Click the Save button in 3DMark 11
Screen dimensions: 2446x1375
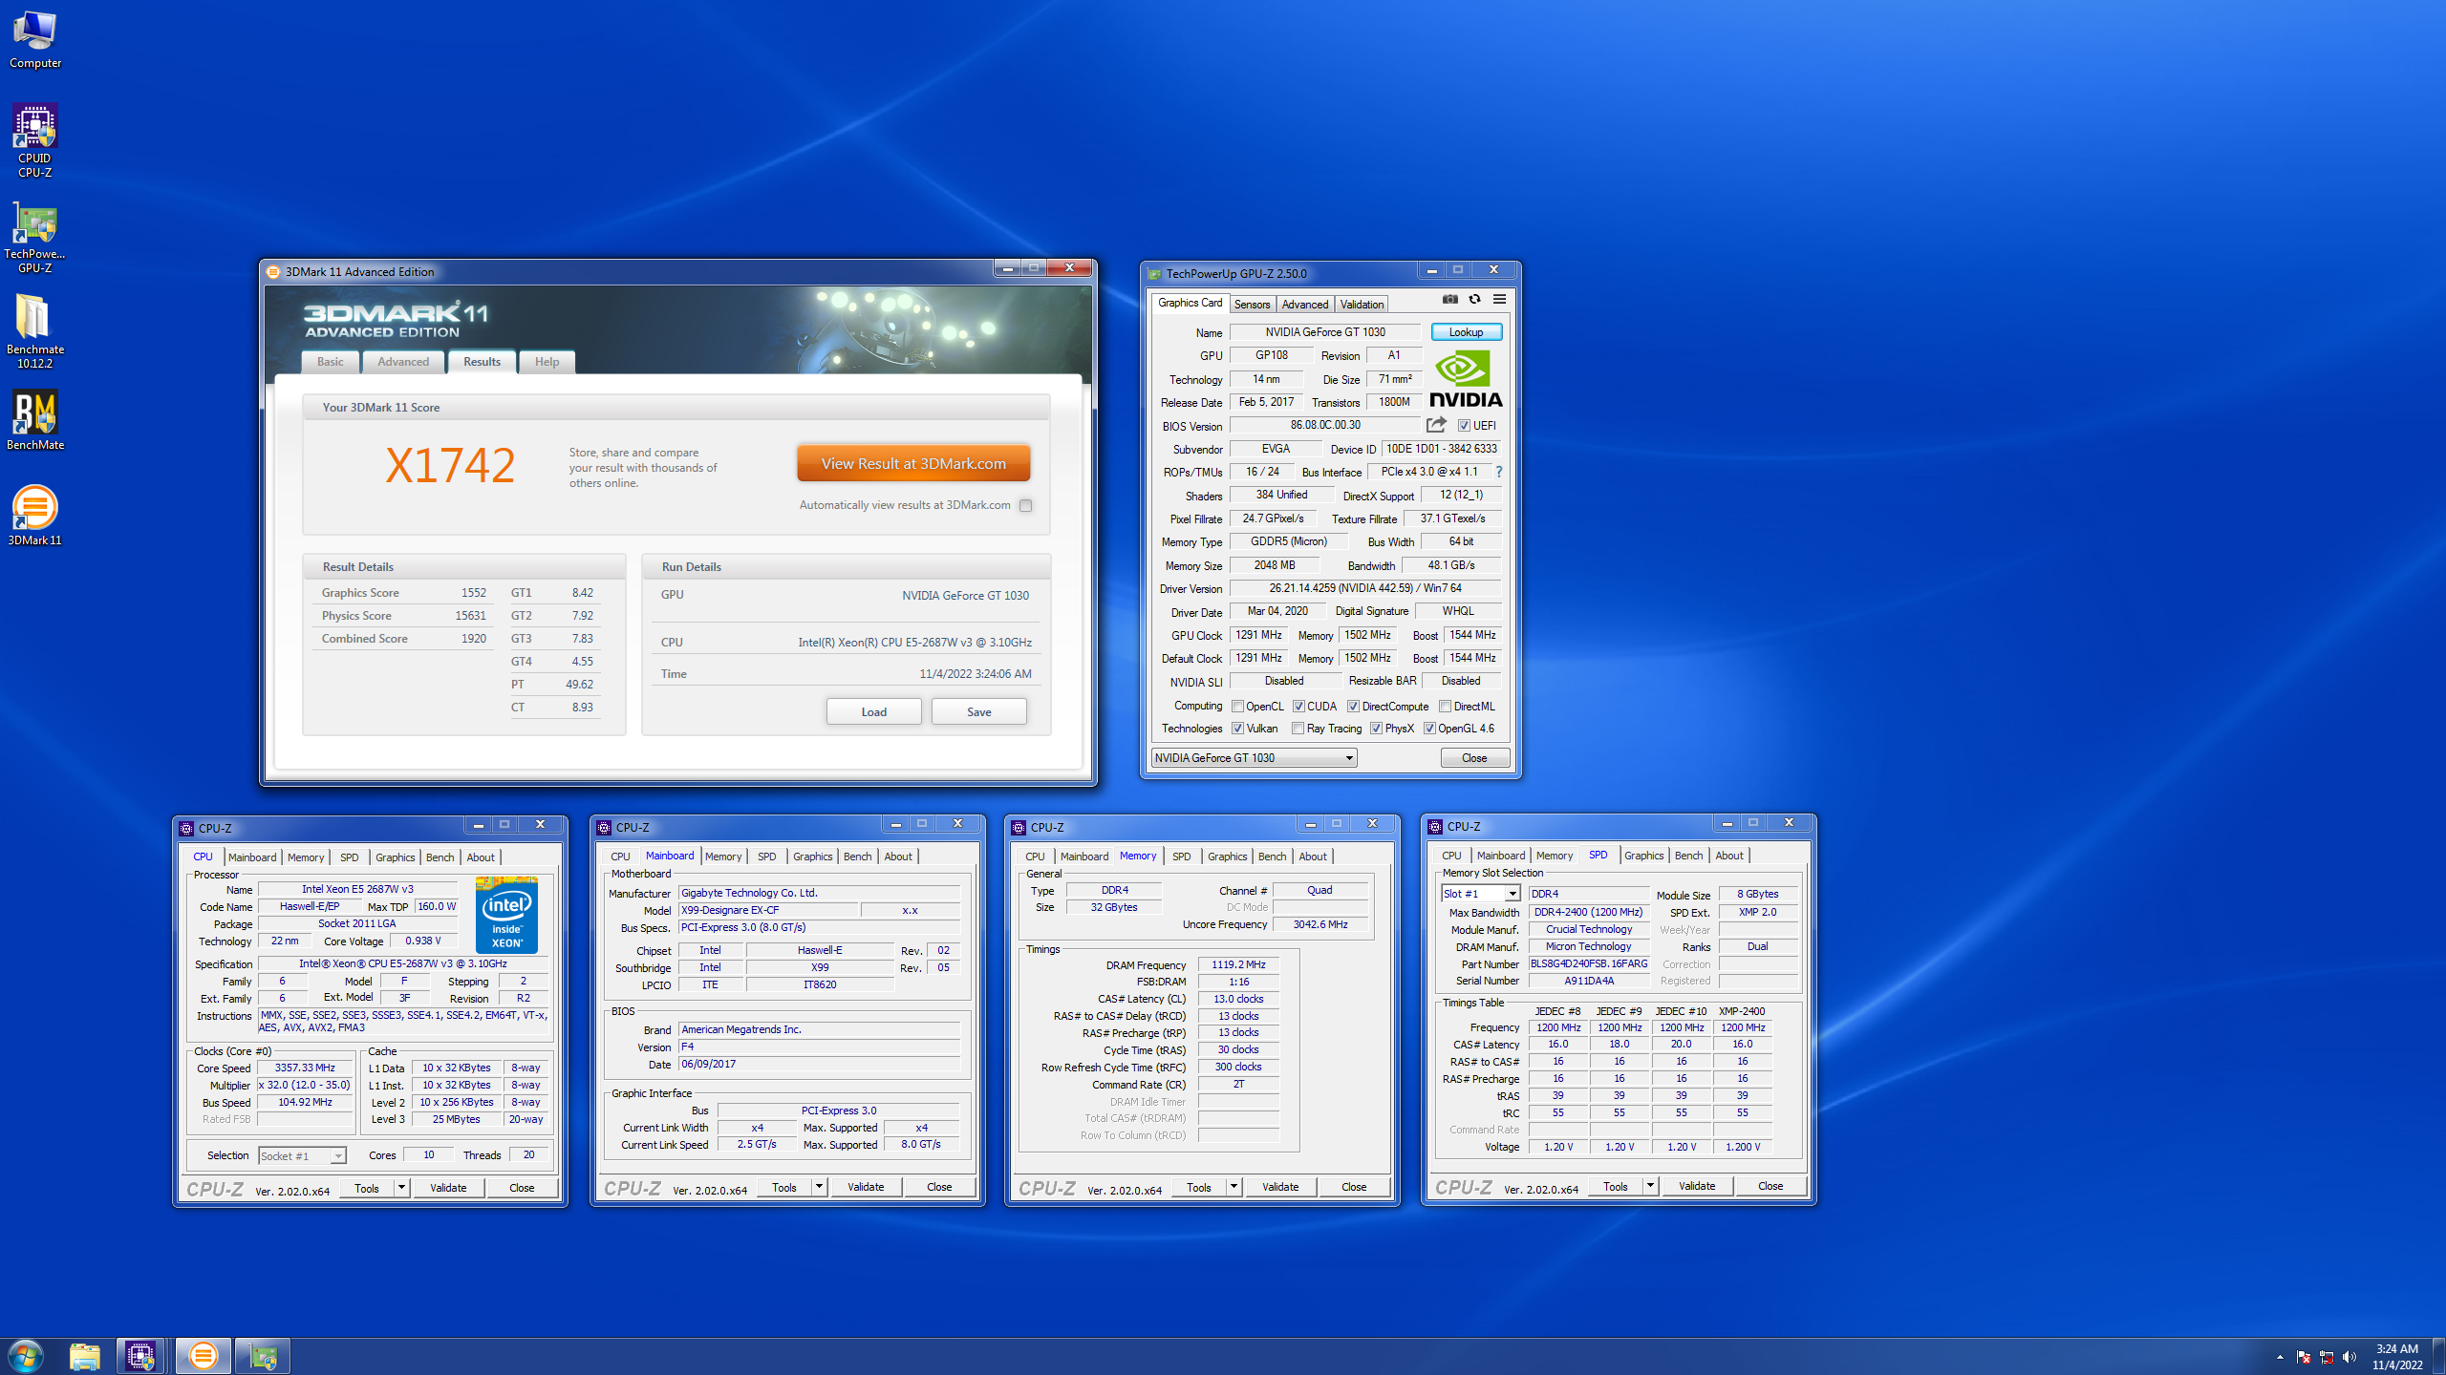tap(978, 712)
